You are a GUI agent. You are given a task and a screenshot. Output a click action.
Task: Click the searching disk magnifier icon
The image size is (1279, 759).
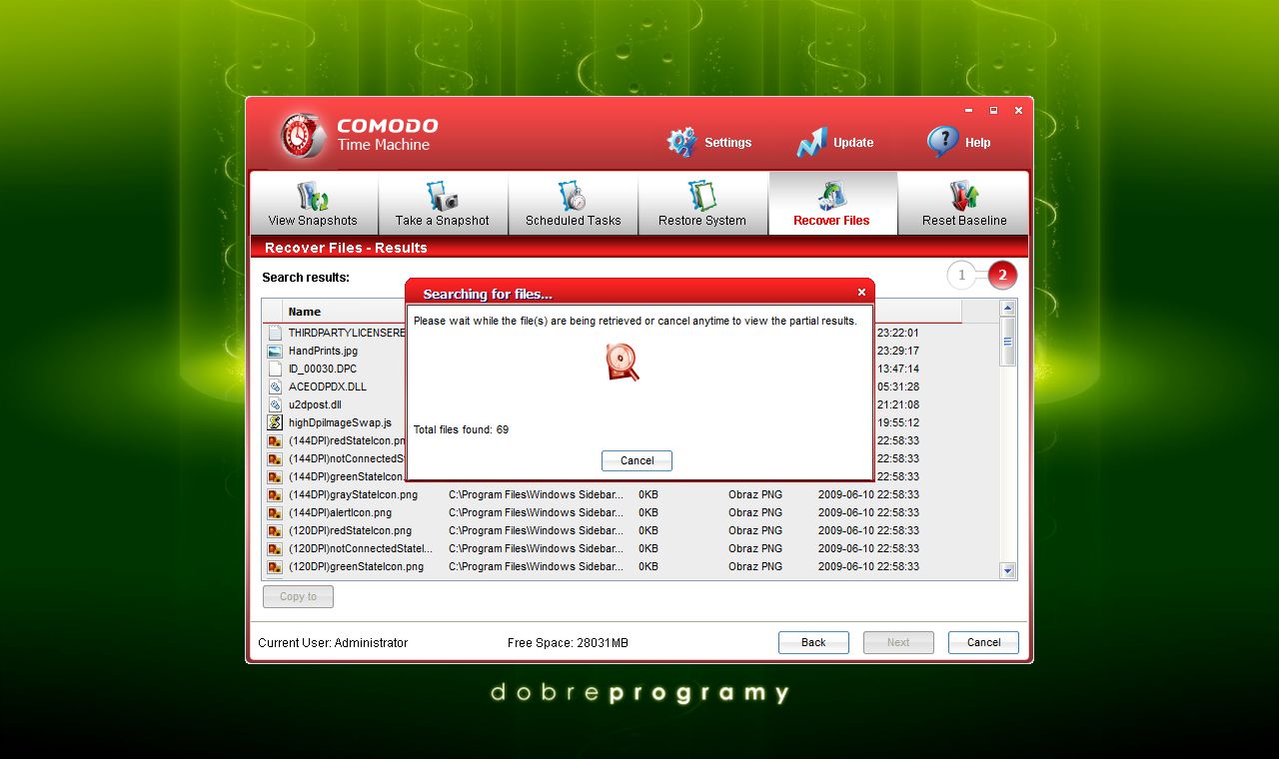tap(623, 363)
